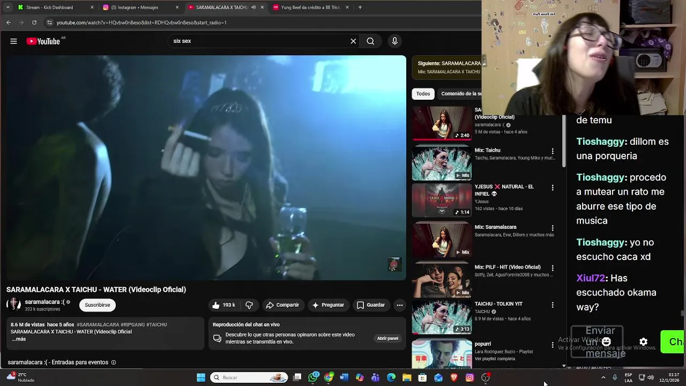
Task: Open options for TAICHU - TOLKIN YIT
Action: [x=553, y=305]
